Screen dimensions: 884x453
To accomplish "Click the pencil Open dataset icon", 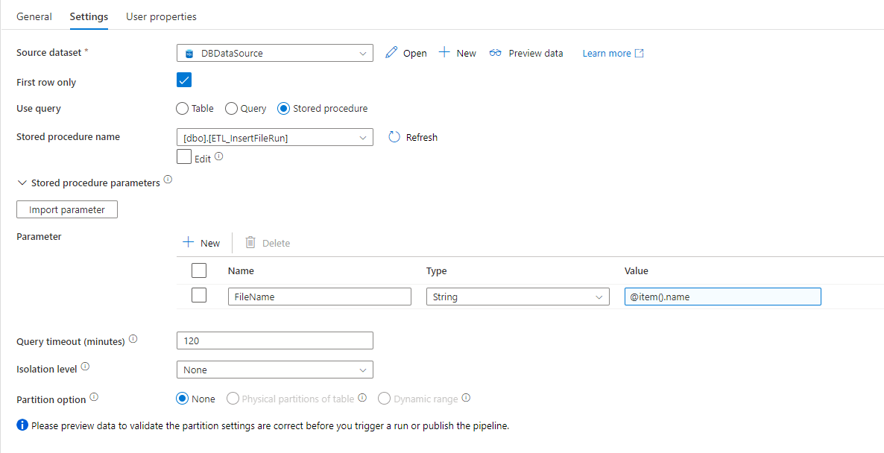I will click(391, 53).
